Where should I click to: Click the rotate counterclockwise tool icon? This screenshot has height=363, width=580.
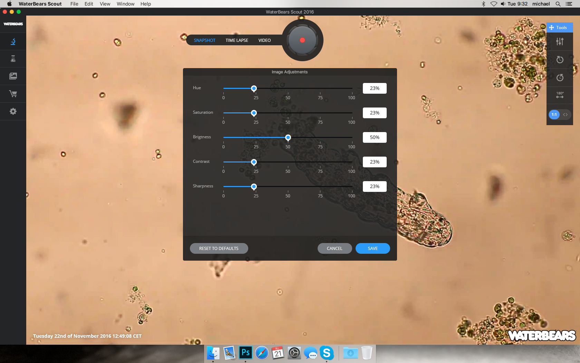point(560,77)
